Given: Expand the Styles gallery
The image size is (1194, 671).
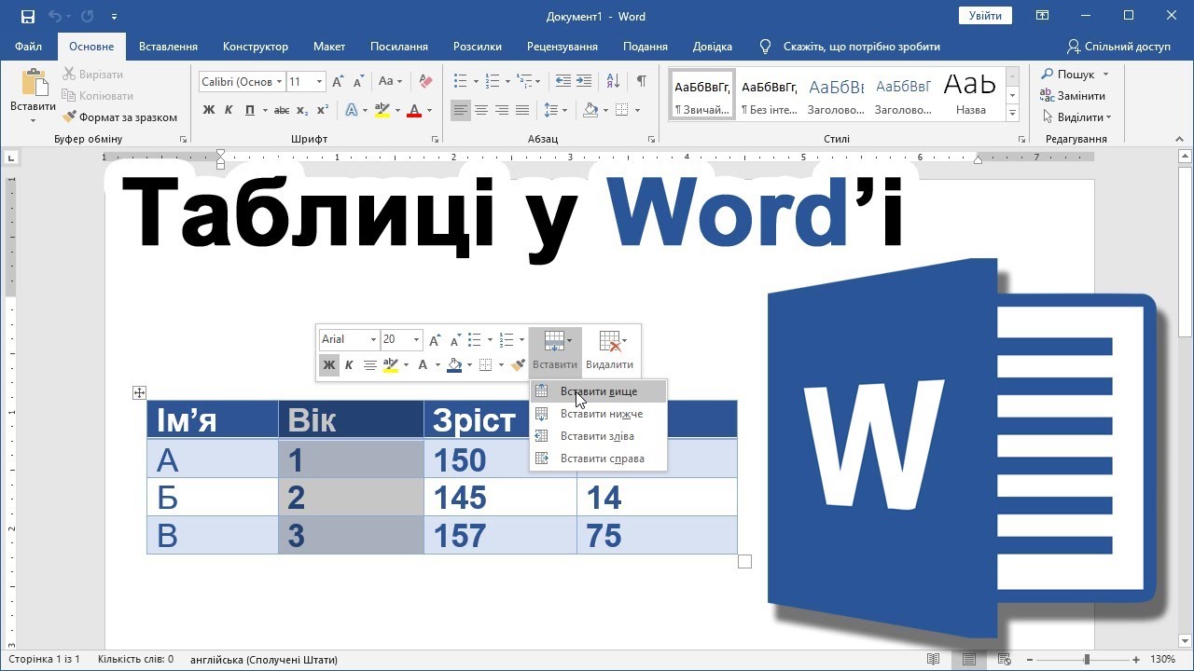Looking at the screenshot, I should [x=1012, y=113].
